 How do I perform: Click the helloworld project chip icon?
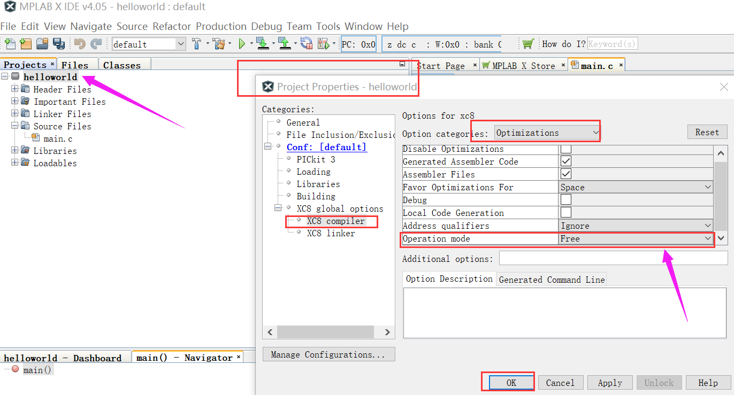[x=16, y=77]
